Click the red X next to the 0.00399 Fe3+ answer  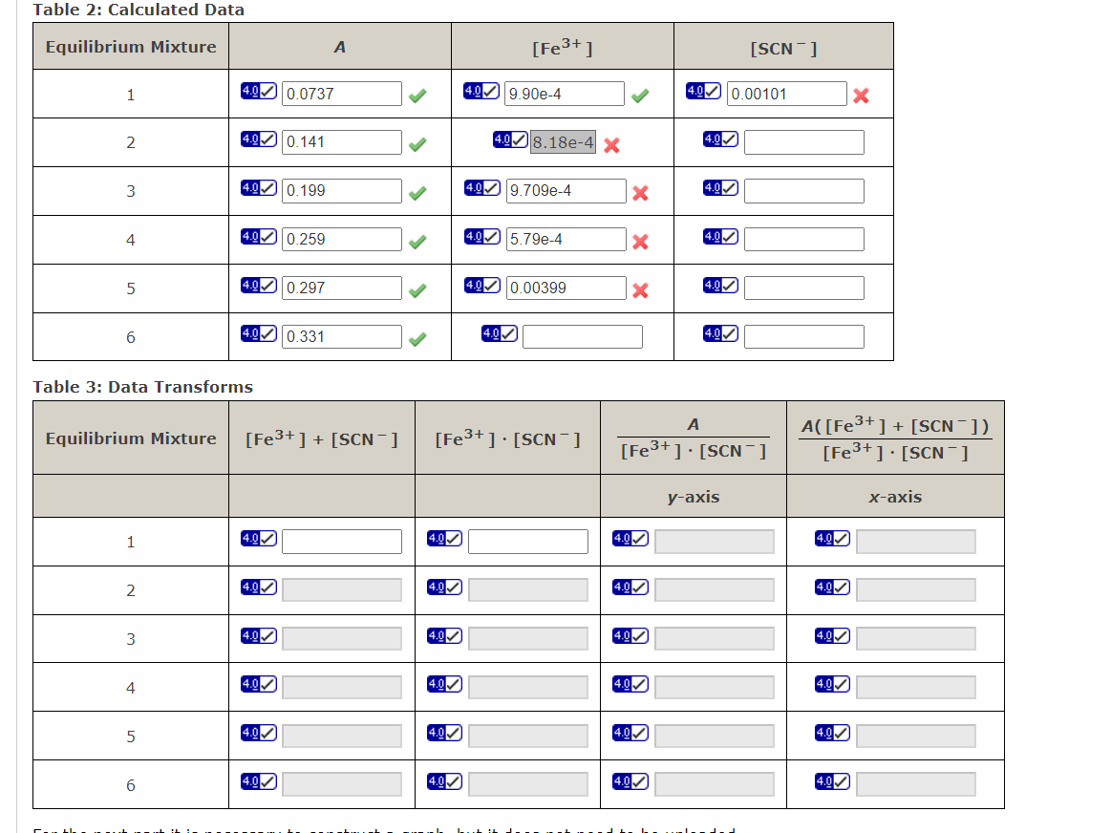coord(638,288)
